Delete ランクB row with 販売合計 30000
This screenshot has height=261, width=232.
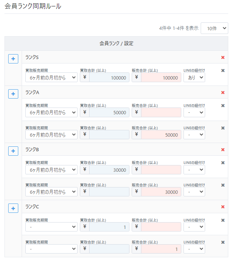[x=223, y=185]
